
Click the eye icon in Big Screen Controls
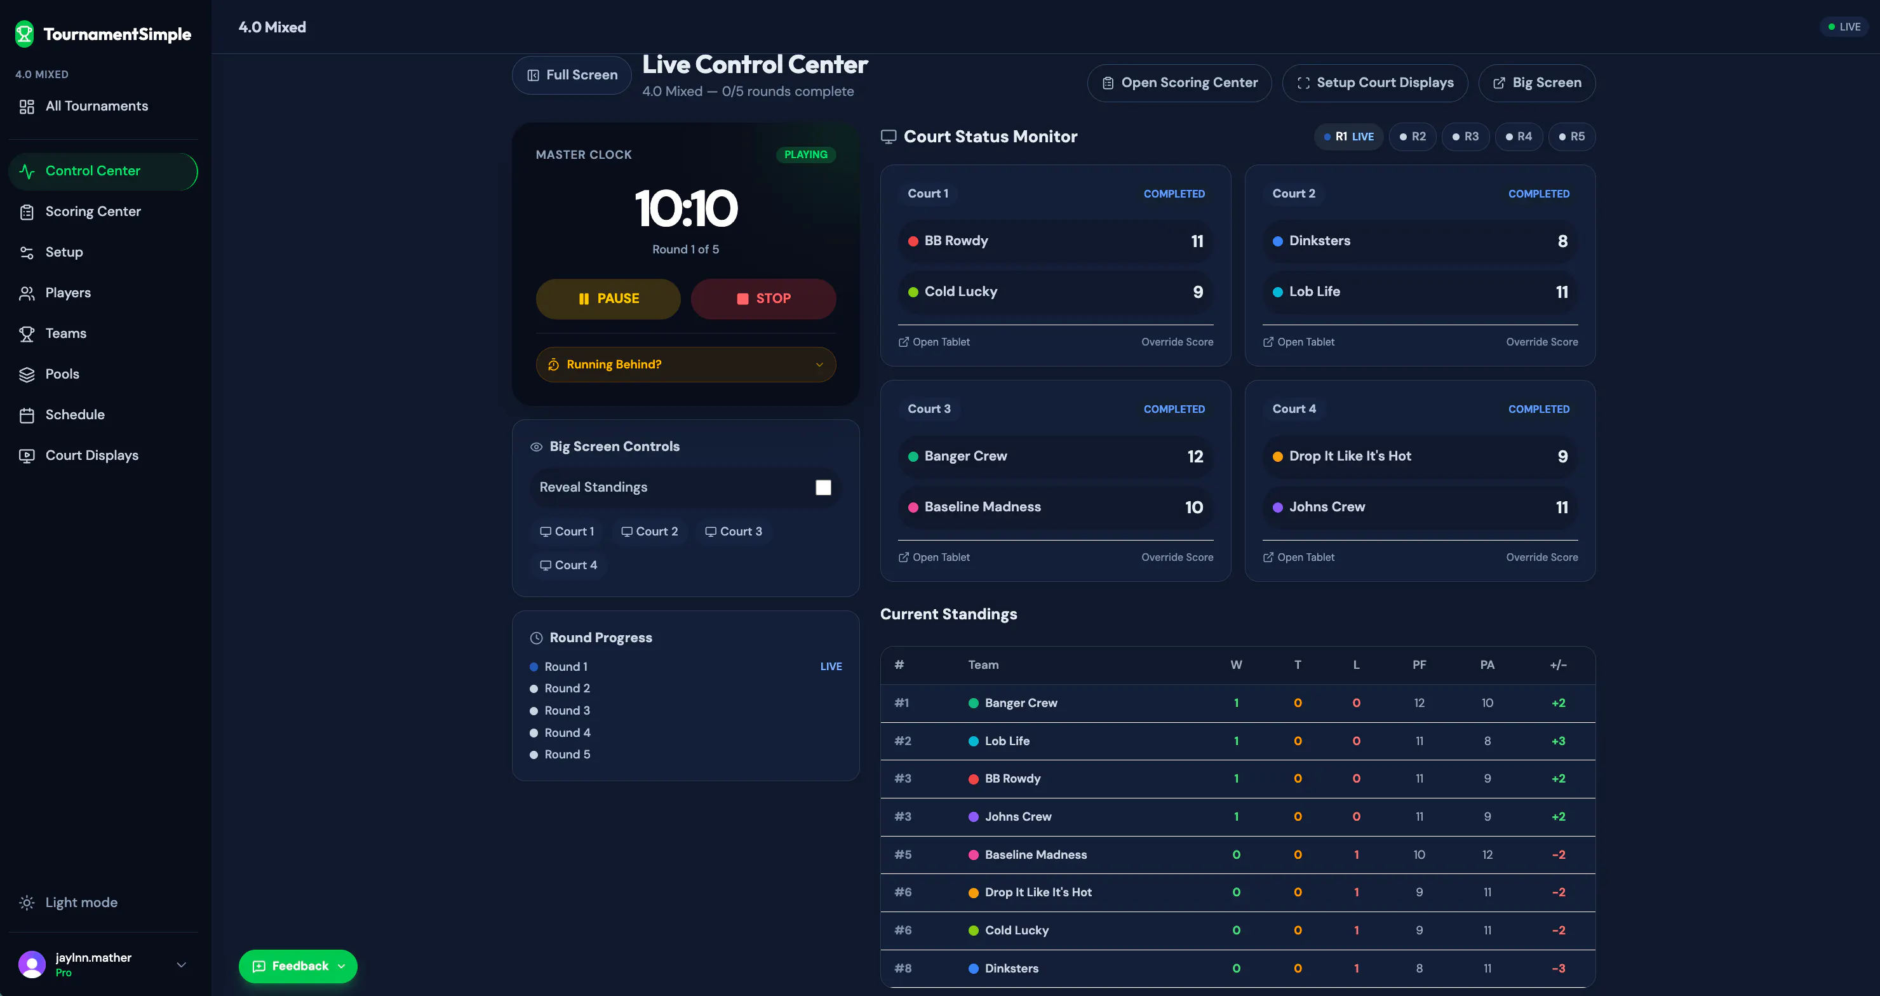pos(537,447)
